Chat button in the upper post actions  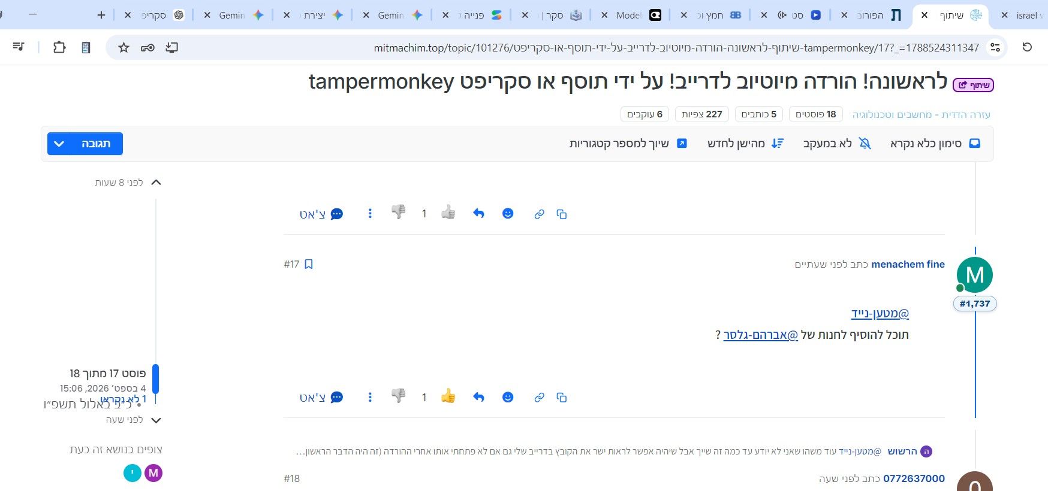tap(321, 214)
